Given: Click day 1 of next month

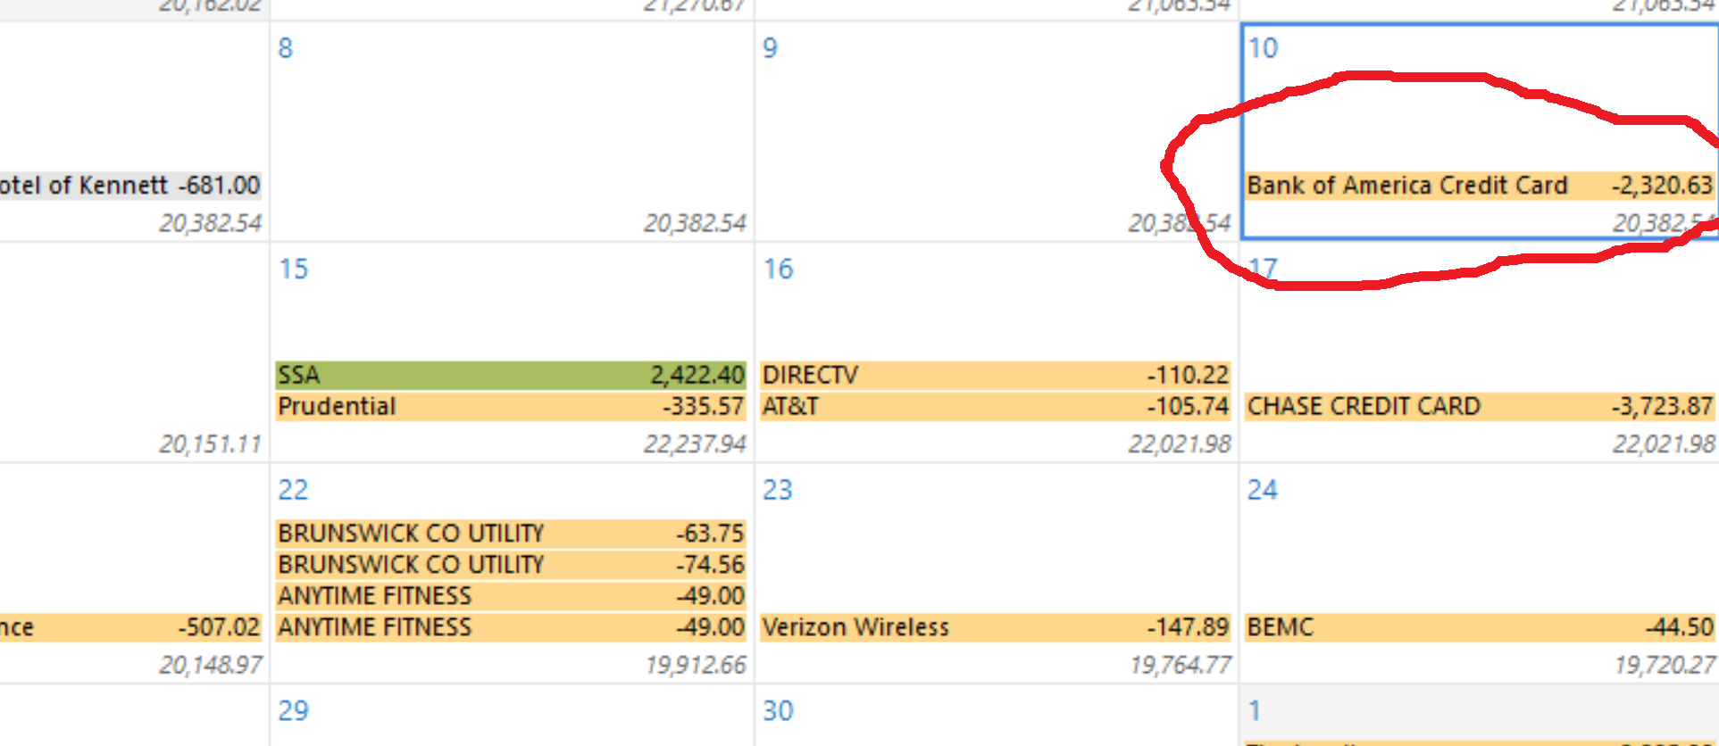Looking at the screenshot, I should (x=1255, y=711).
